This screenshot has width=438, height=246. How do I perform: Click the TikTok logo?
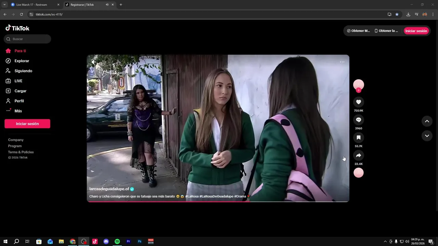tap(17, 28)
